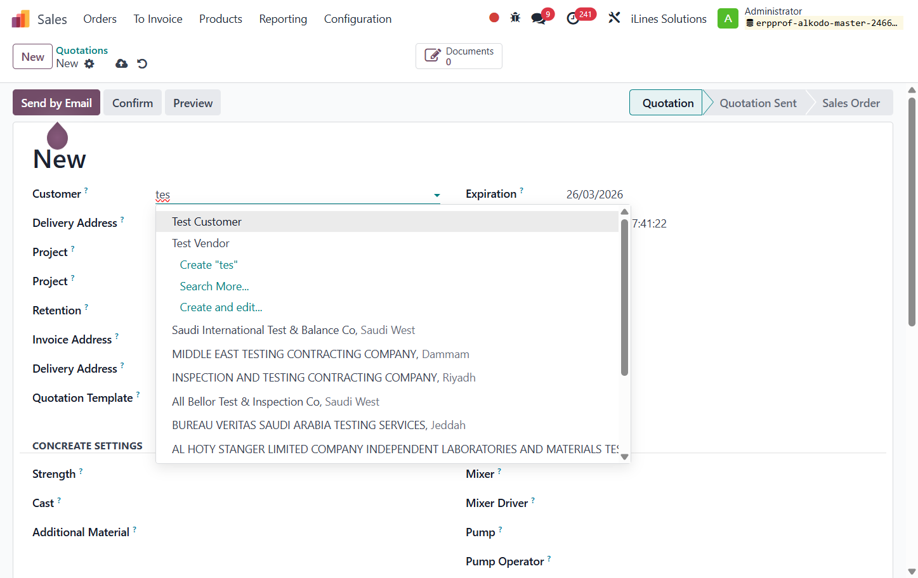Click the Preview button
This screenshot has width=918, height=578.
tap(193, 103)
